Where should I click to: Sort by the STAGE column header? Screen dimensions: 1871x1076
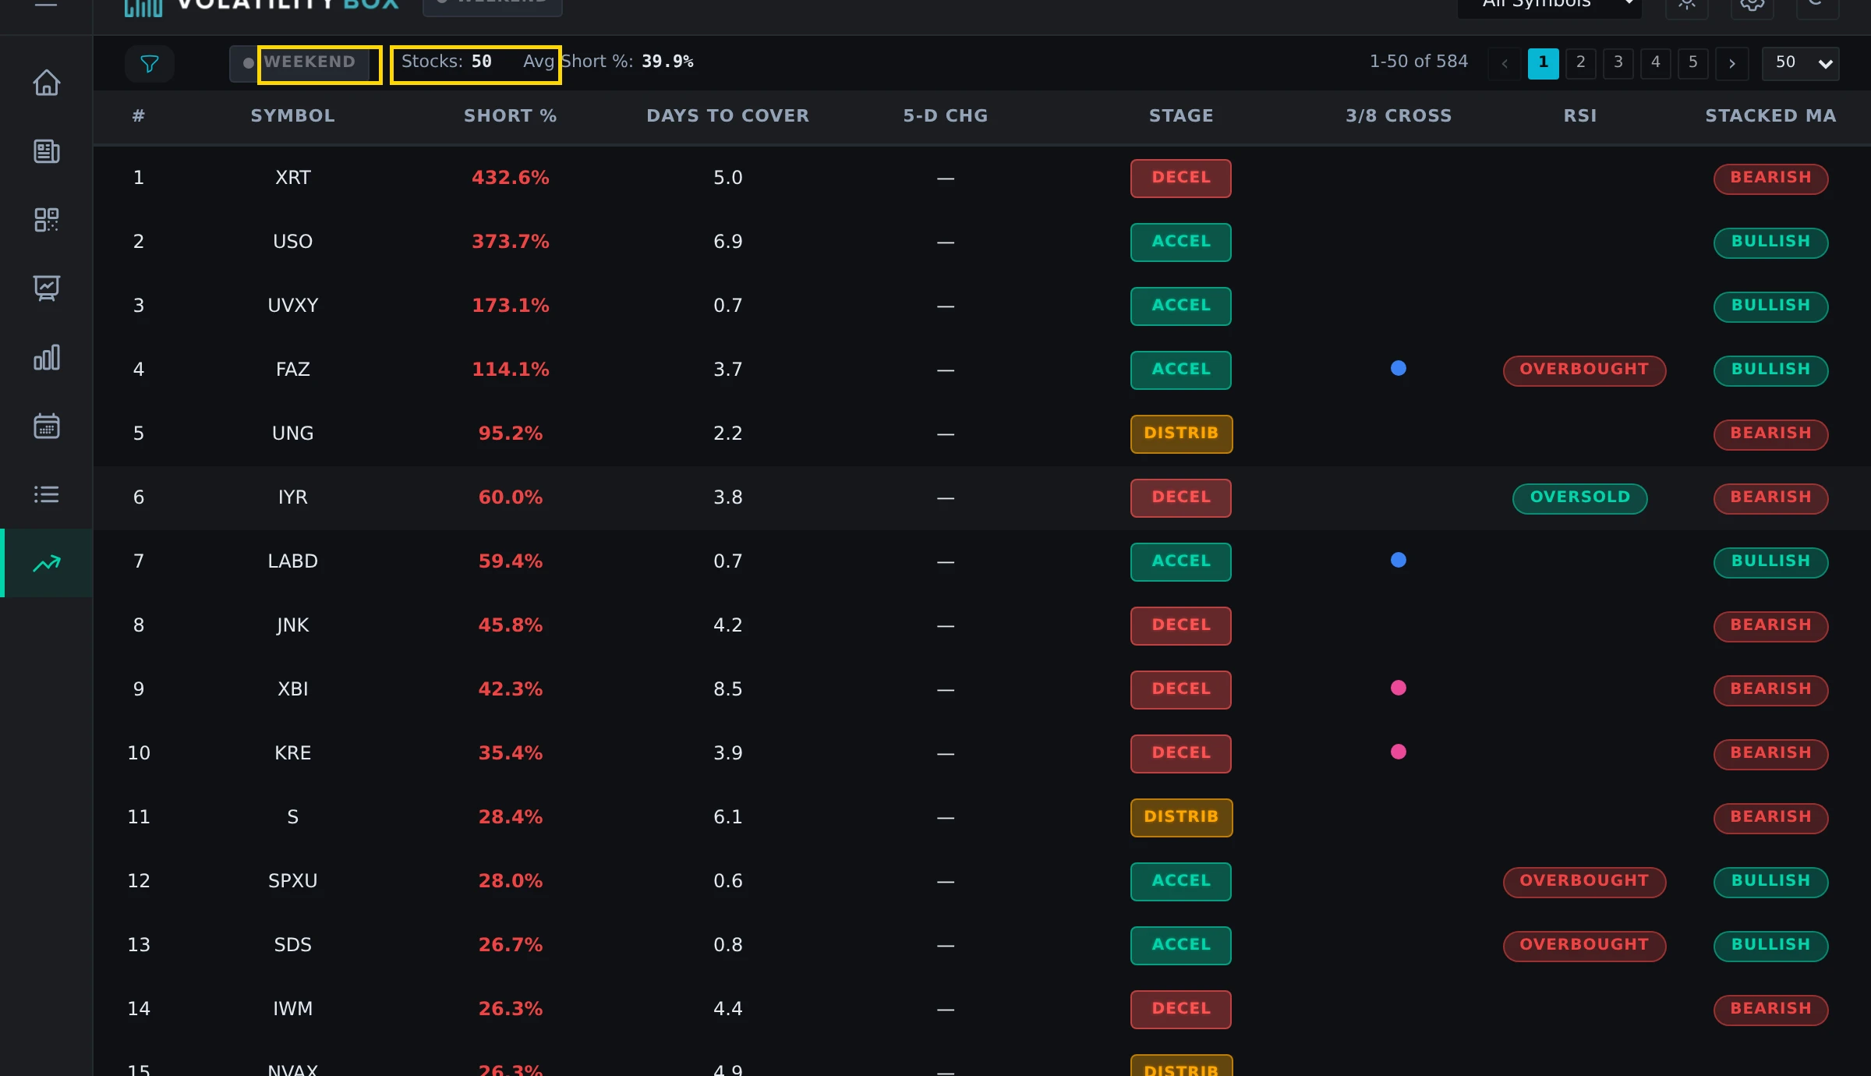click(x=1181, y=115)
